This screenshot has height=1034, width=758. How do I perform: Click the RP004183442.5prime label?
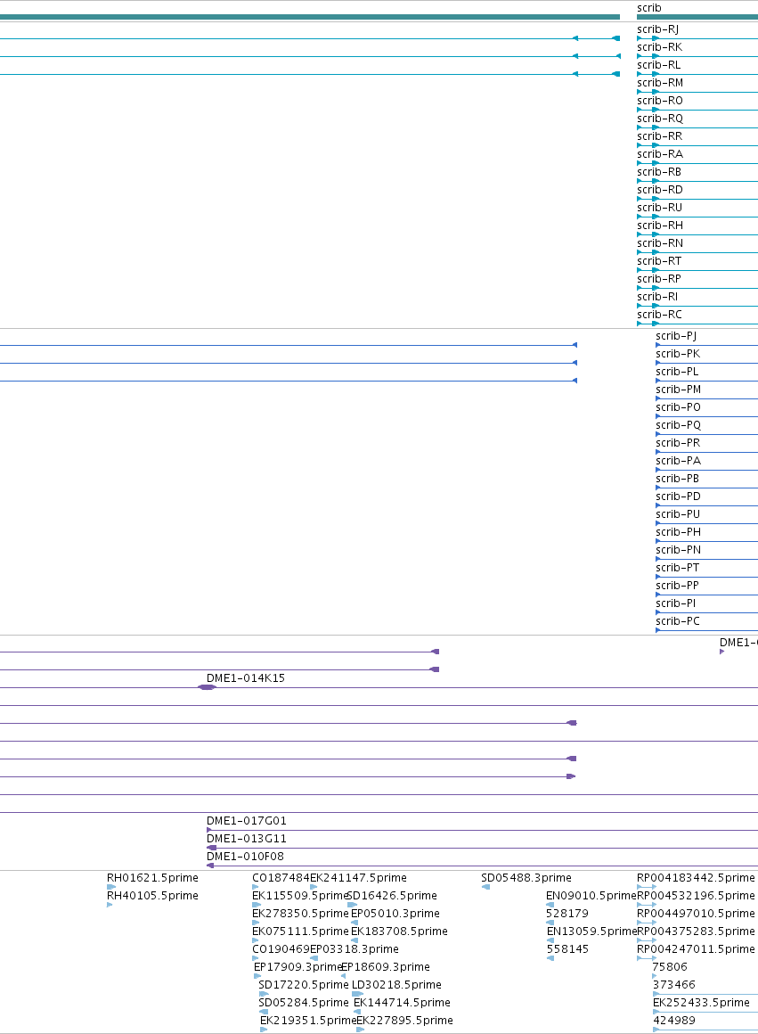click(696, 878)
